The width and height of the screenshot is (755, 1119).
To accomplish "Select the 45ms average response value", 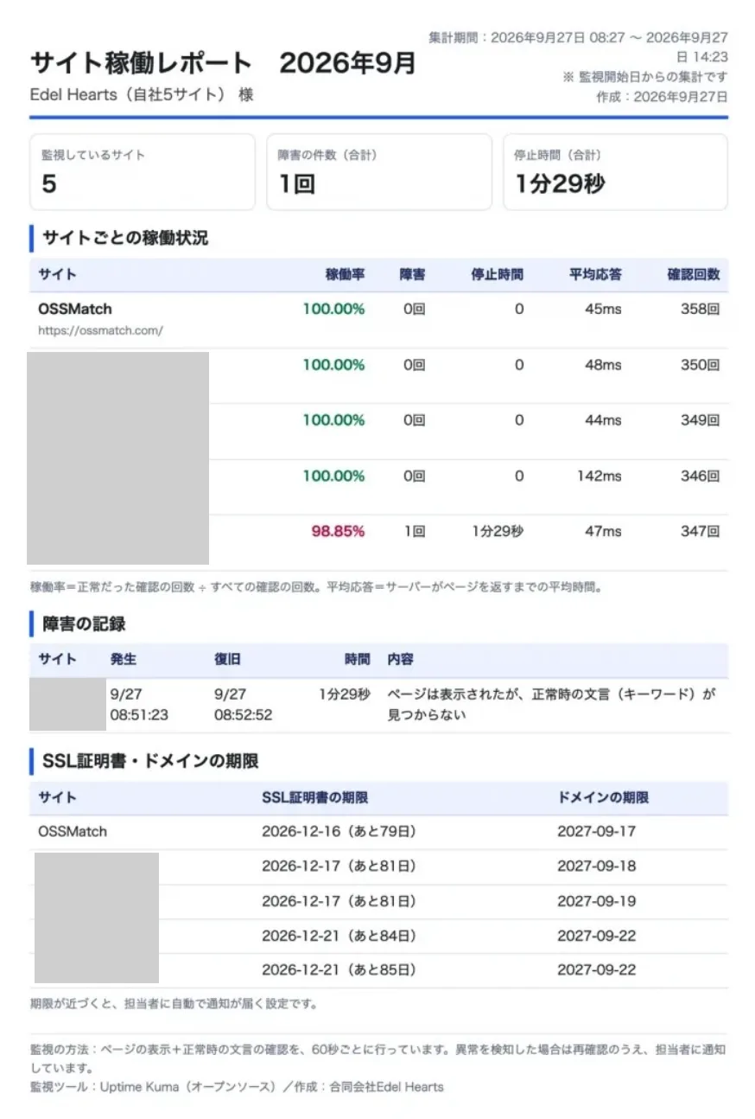I will point(603,309).
